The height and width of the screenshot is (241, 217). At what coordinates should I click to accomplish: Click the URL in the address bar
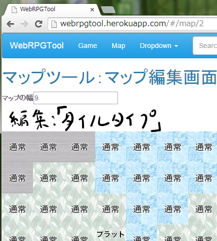pos(132,24)
